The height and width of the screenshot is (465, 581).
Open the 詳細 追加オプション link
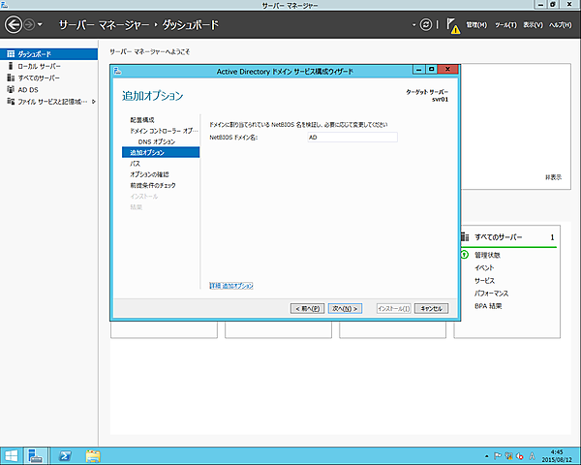coord(231,286)
